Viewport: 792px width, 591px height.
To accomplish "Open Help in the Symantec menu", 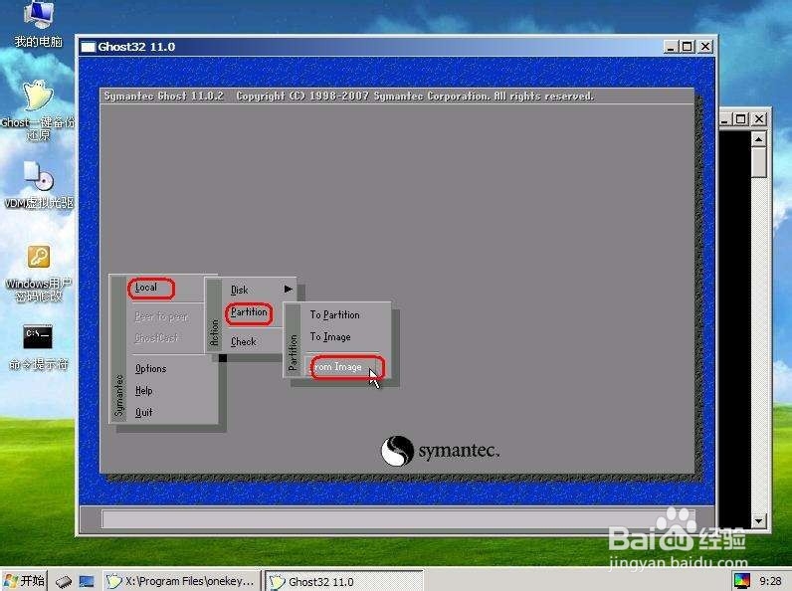I will tap(144, 390).
